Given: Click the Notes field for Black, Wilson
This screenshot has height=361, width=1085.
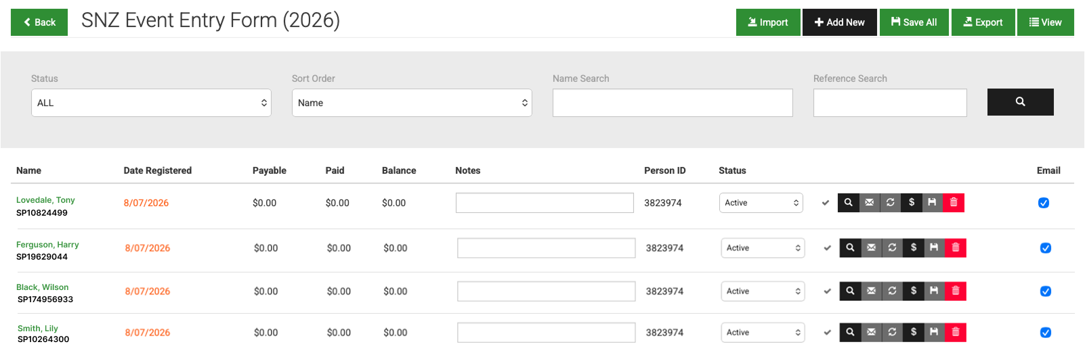Looking at the screenshot, I should point(547,291).
